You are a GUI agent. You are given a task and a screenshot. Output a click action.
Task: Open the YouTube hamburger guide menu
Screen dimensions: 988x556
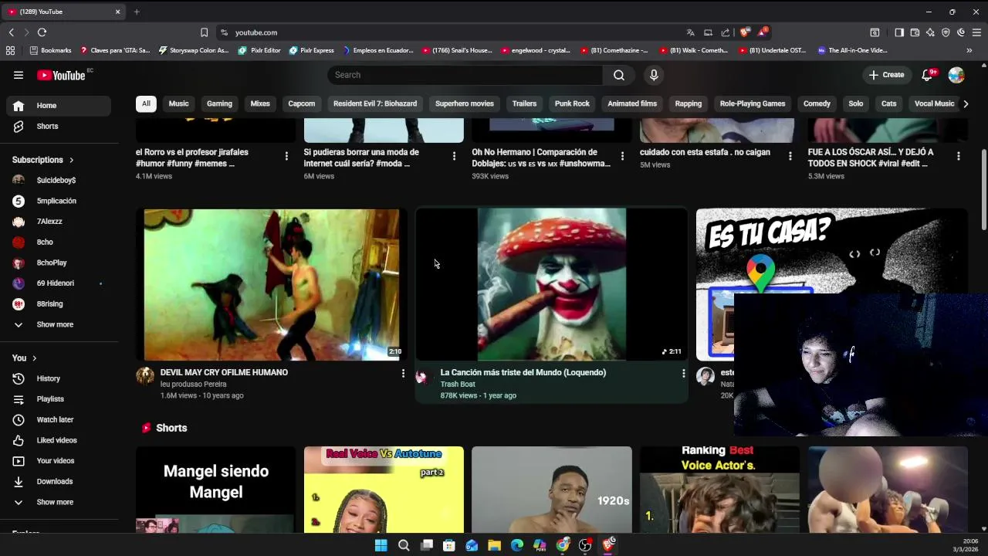pyautogui.click(x=19, y=75)
